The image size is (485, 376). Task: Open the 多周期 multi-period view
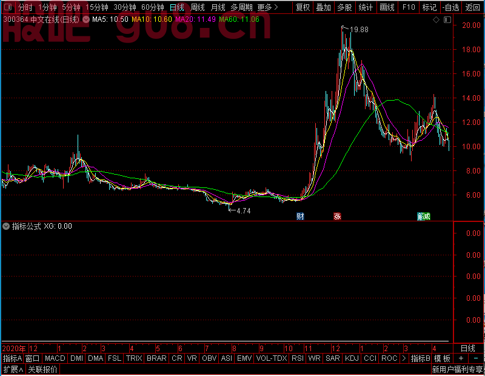pyautogui.click(x=241, y=7)
